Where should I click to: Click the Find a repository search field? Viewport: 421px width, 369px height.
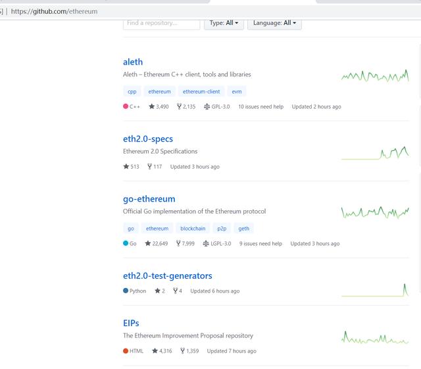click(x=161, y=24)
